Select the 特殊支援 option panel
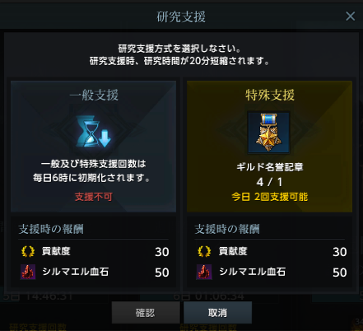The width and height of the screenshot is (363, 331). [269, 147]
